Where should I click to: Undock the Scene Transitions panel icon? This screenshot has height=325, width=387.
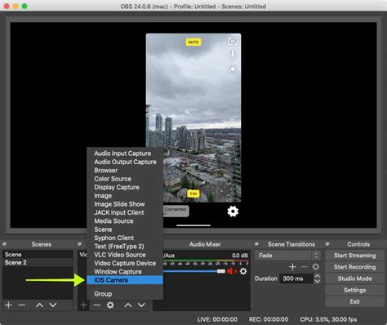click(x=256, y=244)
